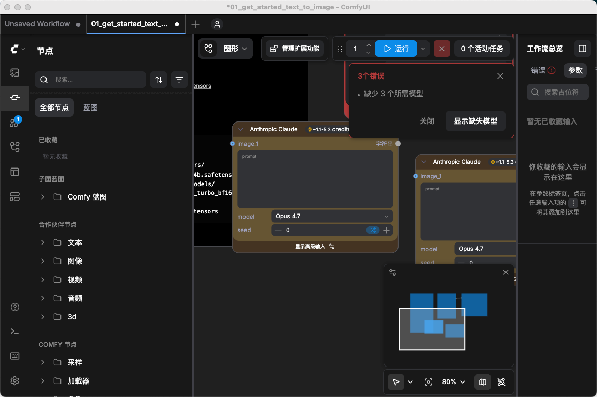This screenshot has height=397, width=597.
Task: Toggle seed randomize control on first node
Action: [x=373, y=230]
